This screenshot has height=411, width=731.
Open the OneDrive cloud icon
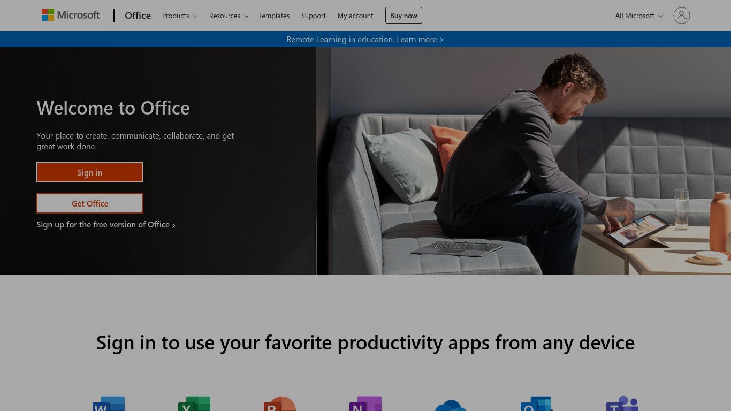coord(451,405)
